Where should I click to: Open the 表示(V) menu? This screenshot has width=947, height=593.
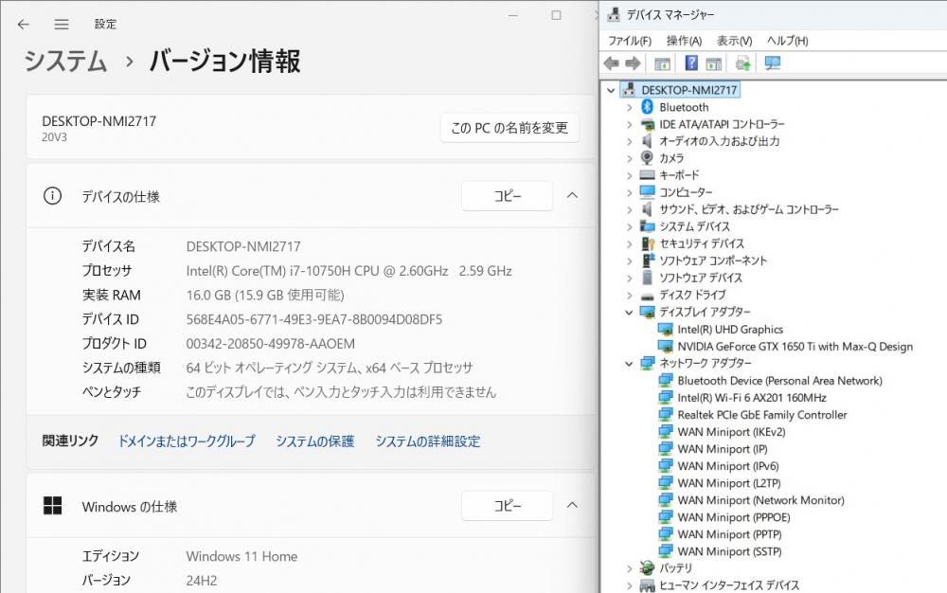[734, 41]
